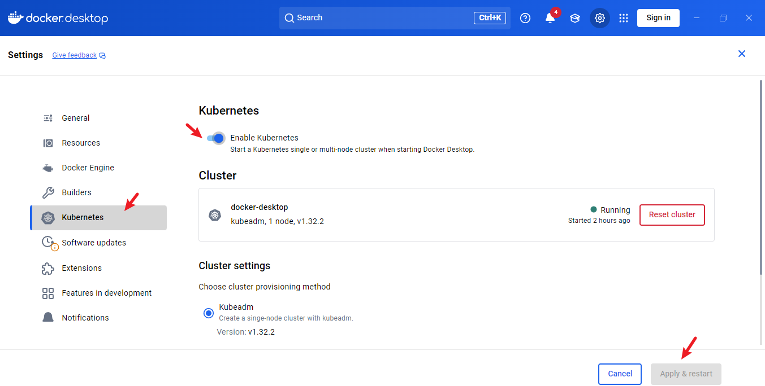Click 'kubeadm, 1 node, v1.32.2' text
The width and height of the screenshot is (765, 386).
point(278,221)
